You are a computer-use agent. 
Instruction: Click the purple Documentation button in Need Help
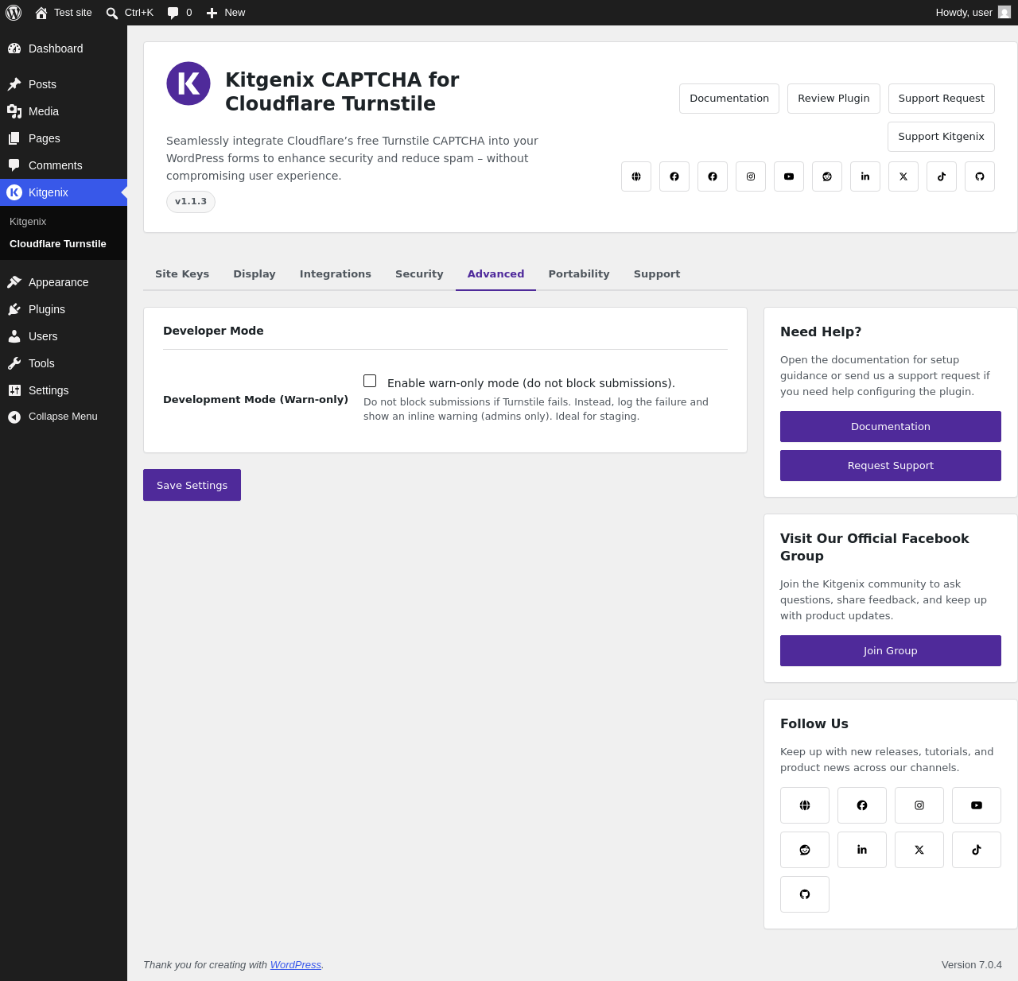891,426
